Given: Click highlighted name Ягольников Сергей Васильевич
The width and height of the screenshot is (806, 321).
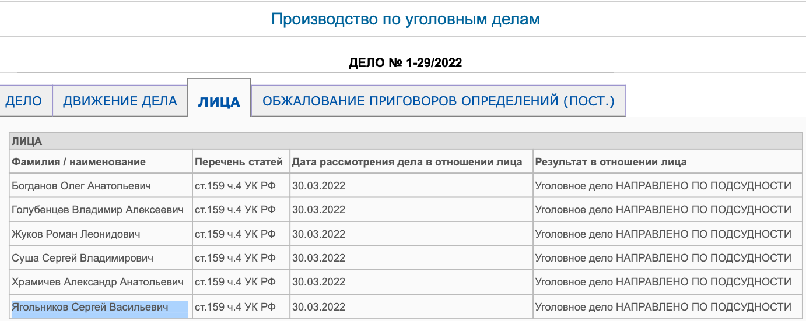Looking at the screenshot, I should tap(90, 307).
